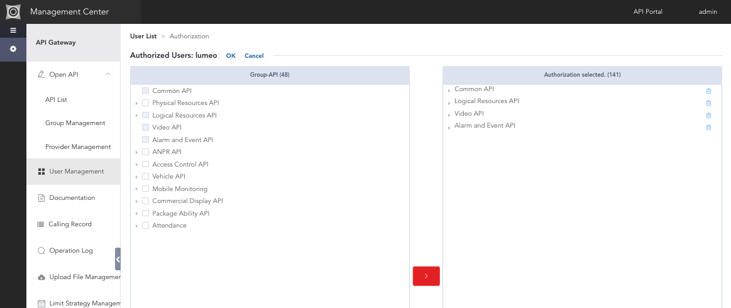Viewport: 731px width, 308px height.
Task: Click Authorization selected (141) header
Action: click(x=582, y=75)
